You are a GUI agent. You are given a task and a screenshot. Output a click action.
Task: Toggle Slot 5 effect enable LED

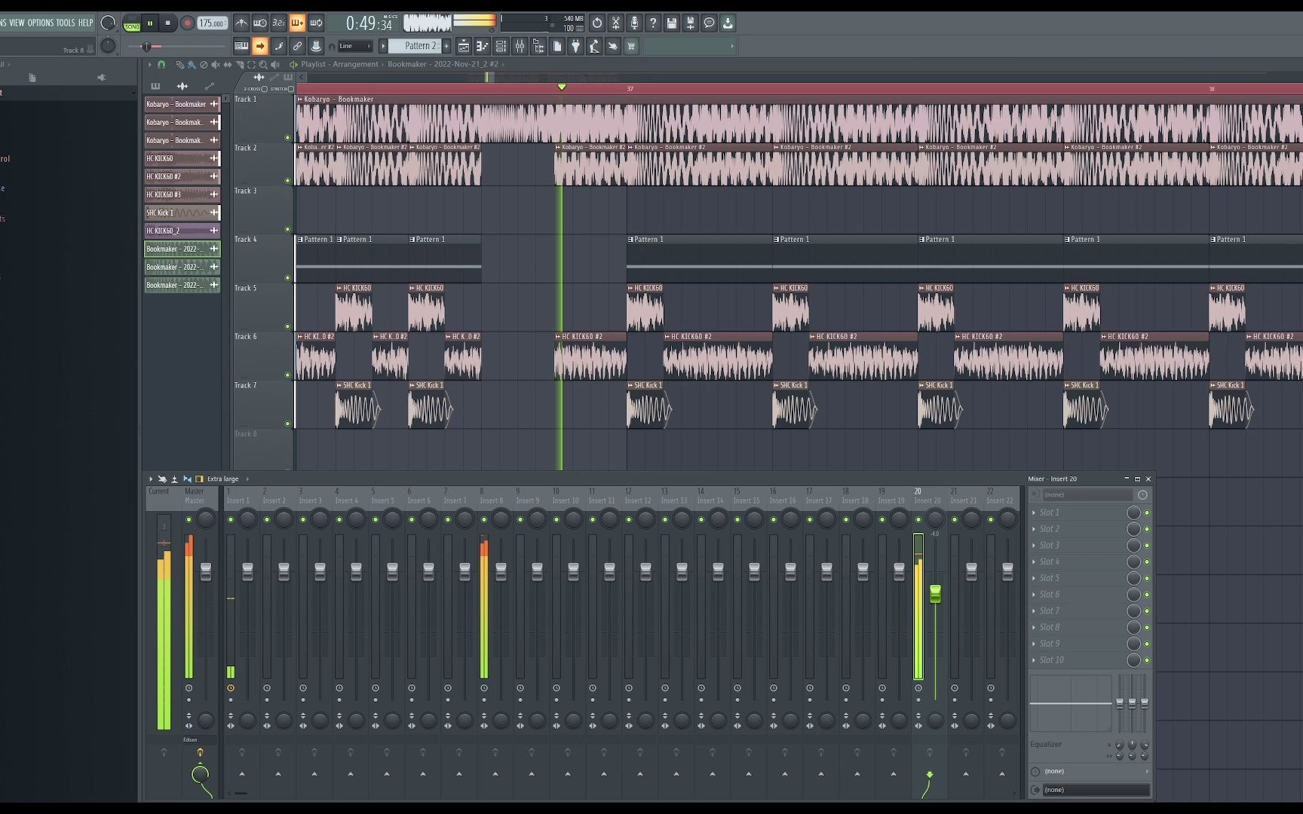[1147, 578]
